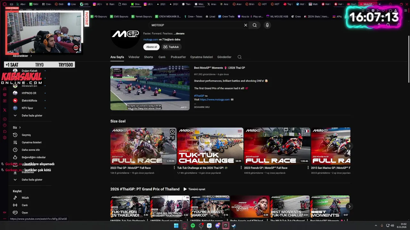This screenshot has width=410, height=230.
Task: Open Steam from the taskbar
Action: click(234, 226)
